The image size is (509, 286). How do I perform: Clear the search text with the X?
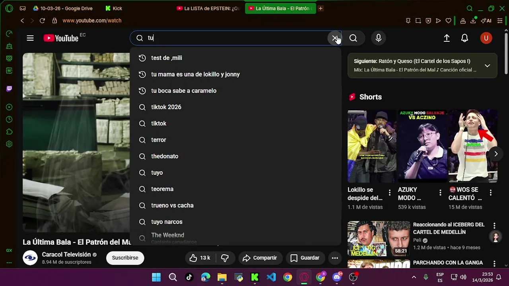click(x=335, y=38)
